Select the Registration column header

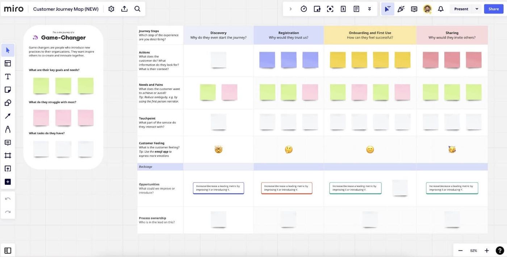pos(289,35)
